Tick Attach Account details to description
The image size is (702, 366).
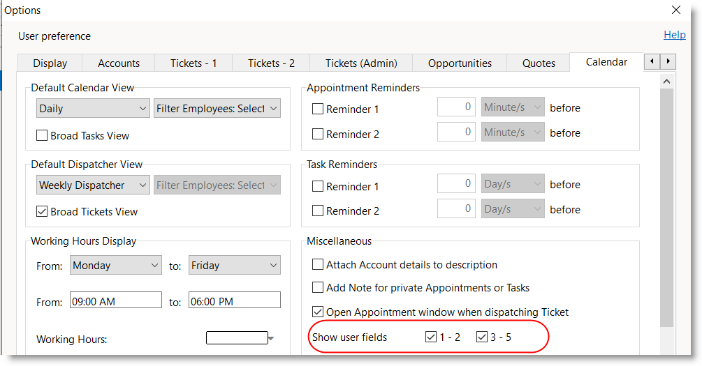(x=318, y=265)
